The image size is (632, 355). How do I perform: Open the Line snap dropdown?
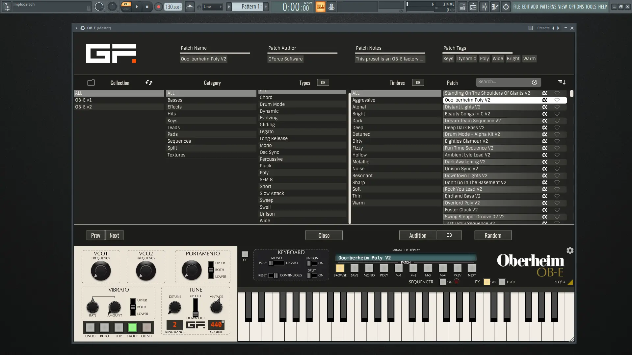(x=212, y=7)
